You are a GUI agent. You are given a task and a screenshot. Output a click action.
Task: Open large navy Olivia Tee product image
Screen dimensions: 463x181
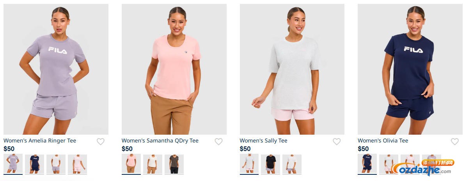tap(410, 69)
